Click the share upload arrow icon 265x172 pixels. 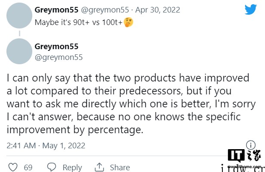[x=99, y=167]
